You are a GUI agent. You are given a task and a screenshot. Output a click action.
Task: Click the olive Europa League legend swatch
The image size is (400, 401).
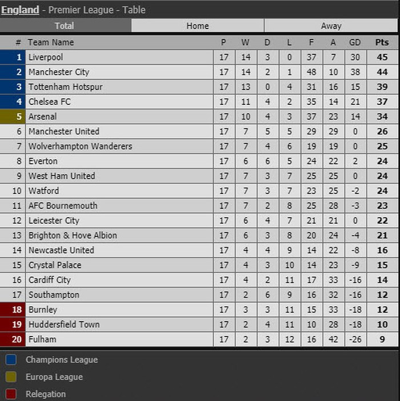(10, 377)
